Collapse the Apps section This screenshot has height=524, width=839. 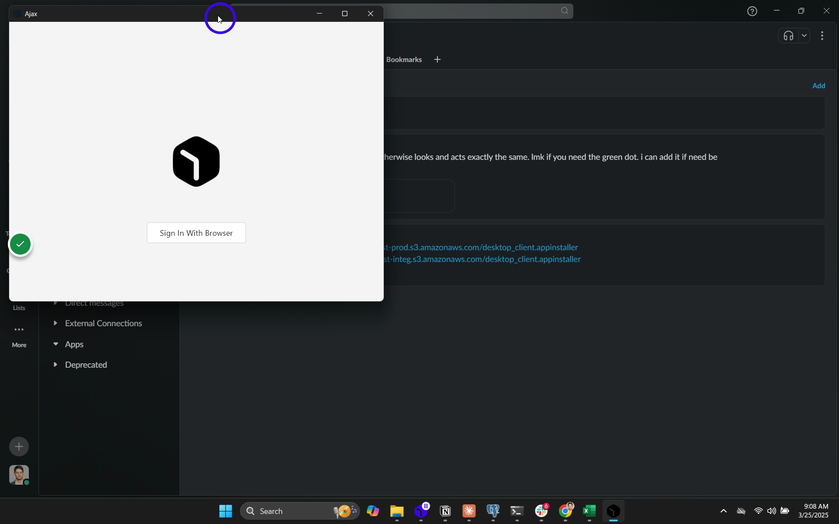click(x=55, y=344)
